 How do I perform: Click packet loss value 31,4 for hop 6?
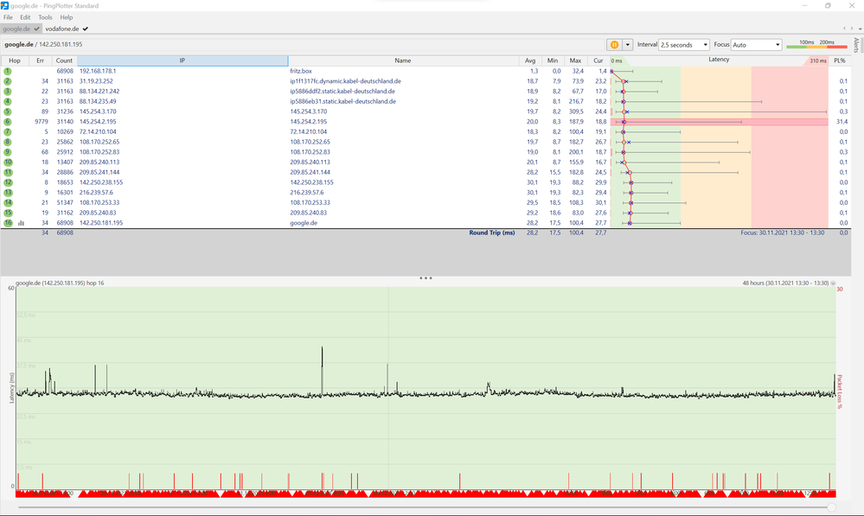coord(842,122)
